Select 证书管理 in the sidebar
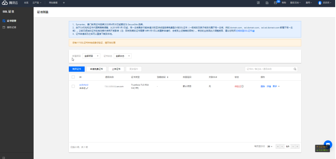 point(12,21)
